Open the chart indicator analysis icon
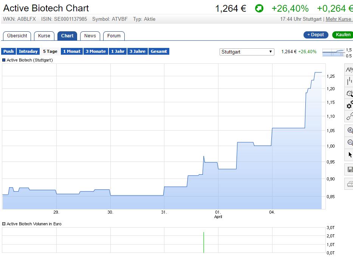This screenshot has width=353, height=257. 349,94
